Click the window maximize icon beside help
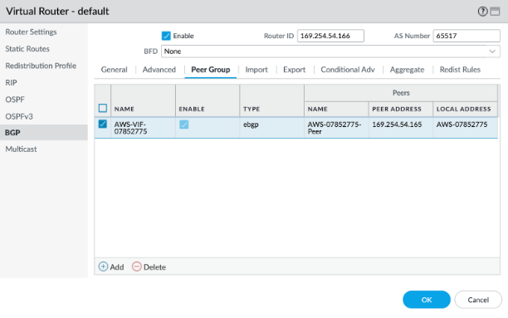The image size is (508, 318). click(495, 12)
